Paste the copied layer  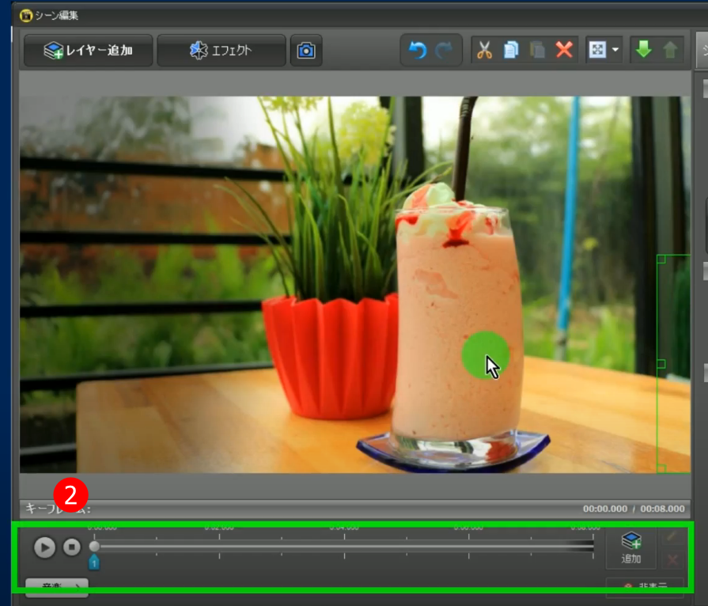pyautogui.click(x=537, y=51)
